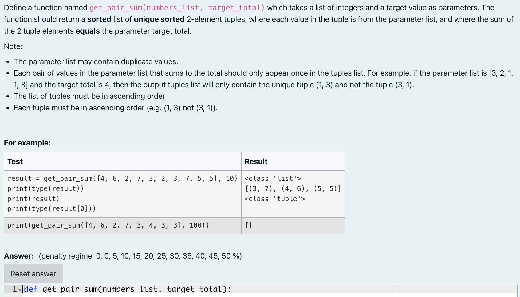Click the For example heading
This screenshot has height=297, width=520.
(x=27, y=143)
